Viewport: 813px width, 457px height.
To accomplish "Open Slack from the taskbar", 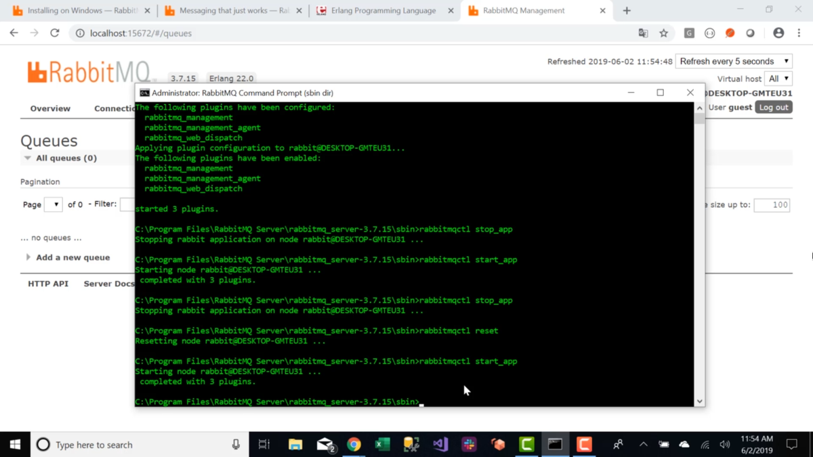I will click(469, 445).
